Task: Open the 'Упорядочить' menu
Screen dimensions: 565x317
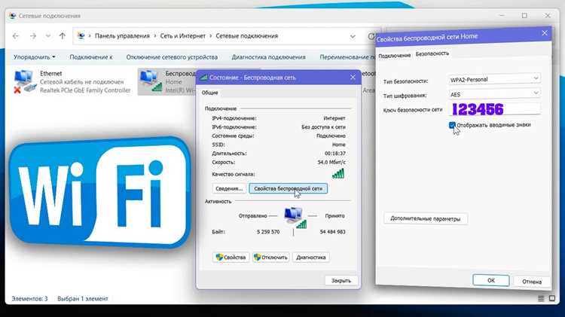Action: (x=34, y=57)
